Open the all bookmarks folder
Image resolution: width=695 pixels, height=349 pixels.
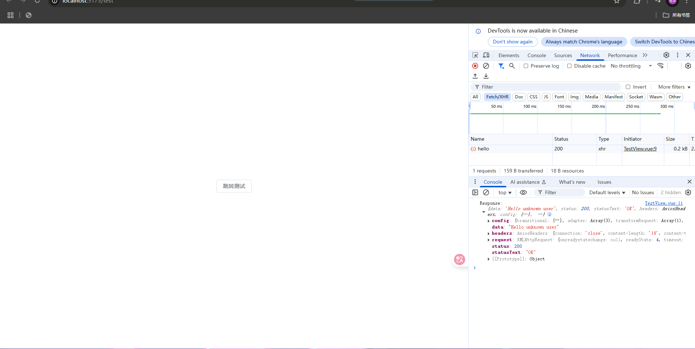[676, 15]
